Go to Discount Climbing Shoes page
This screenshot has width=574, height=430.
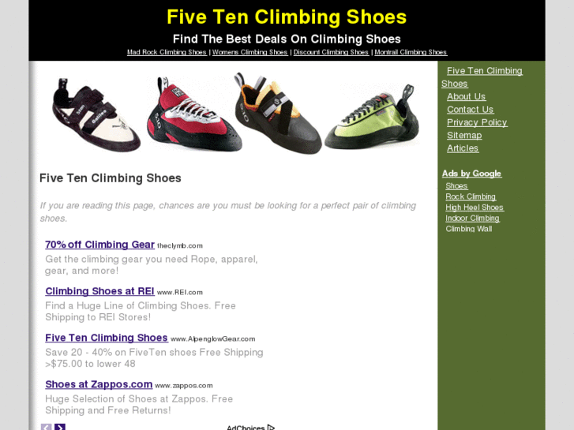pos(331,52)
